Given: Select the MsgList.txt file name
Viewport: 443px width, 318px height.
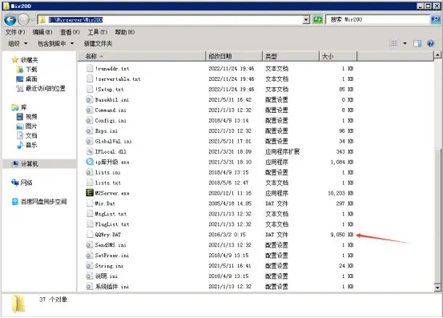Looking at the screenshot, I should 111,214.
